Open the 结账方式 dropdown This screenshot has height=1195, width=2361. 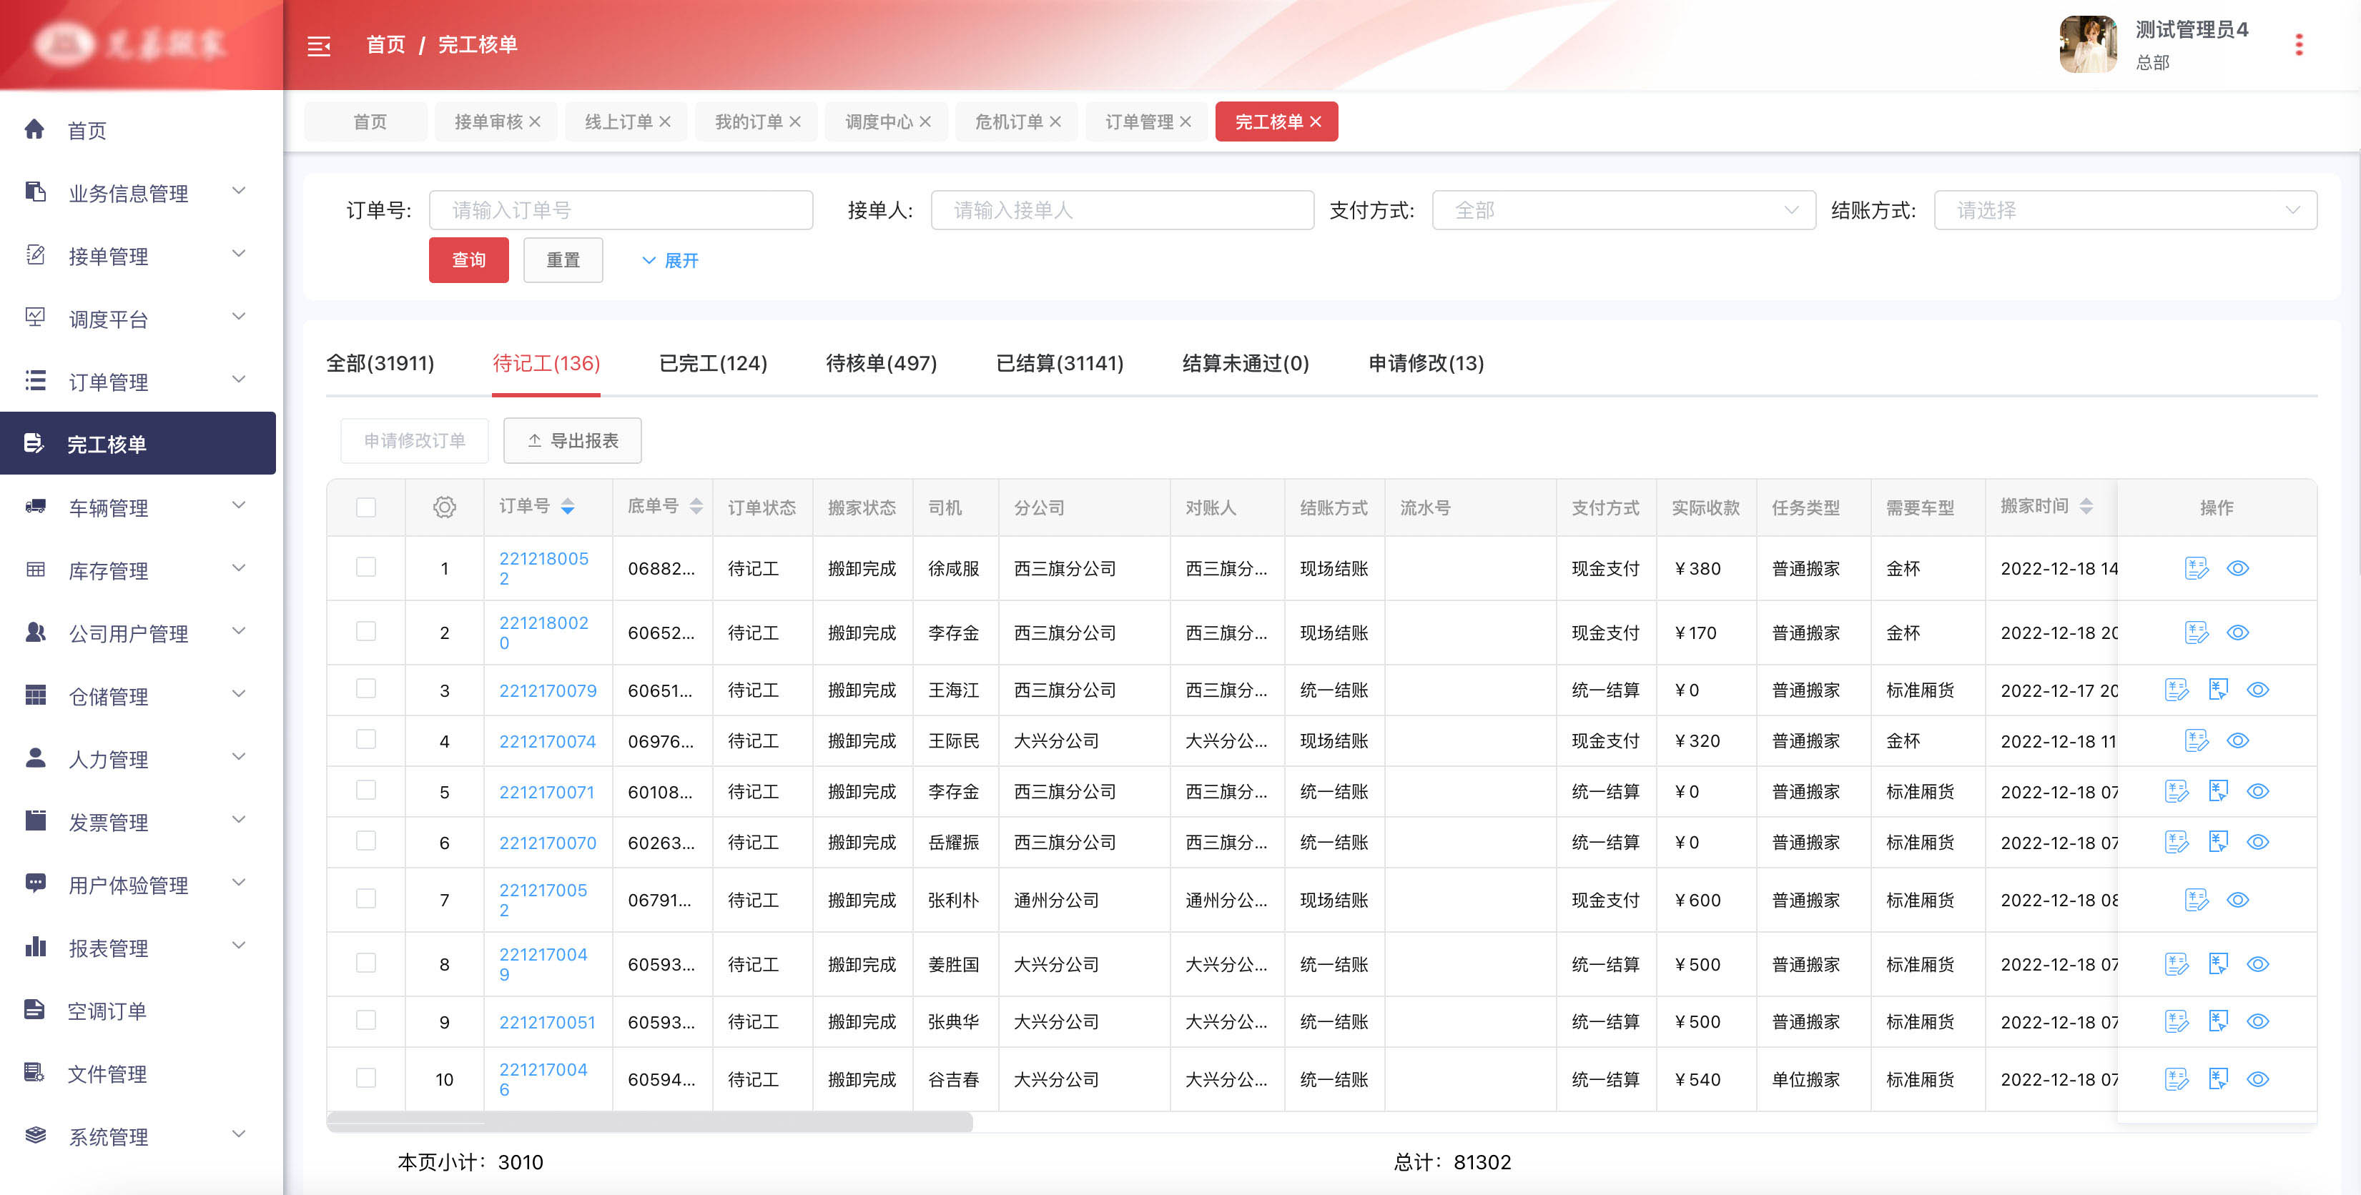pyautogui.click(x=2124, y=210)
